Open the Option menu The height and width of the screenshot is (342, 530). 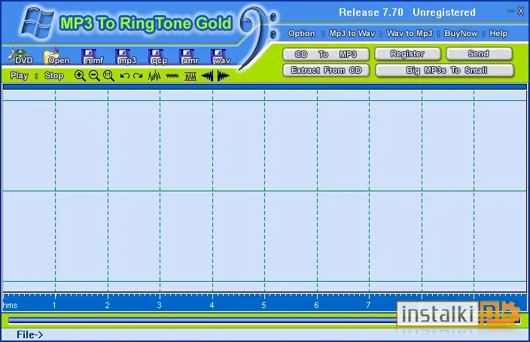pos(301,33)
